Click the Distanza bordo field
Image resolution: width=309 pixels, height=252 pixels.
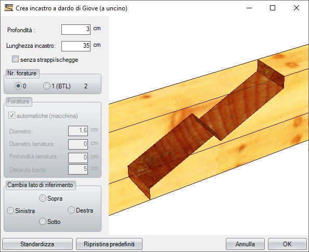(x=78, y=169)
